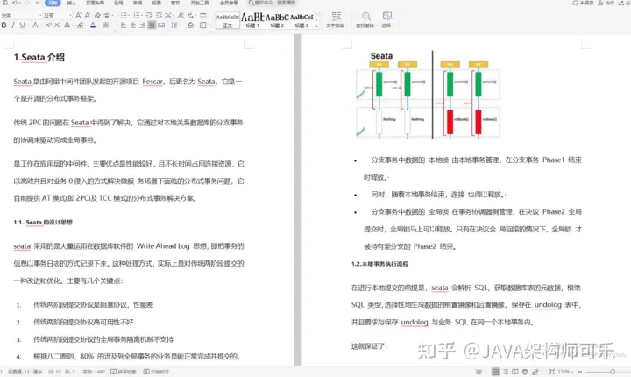Viewport: 631px width, 377px height.
Task: Switch to the 开始 ribbon tab
Action: tap(53, 3)
